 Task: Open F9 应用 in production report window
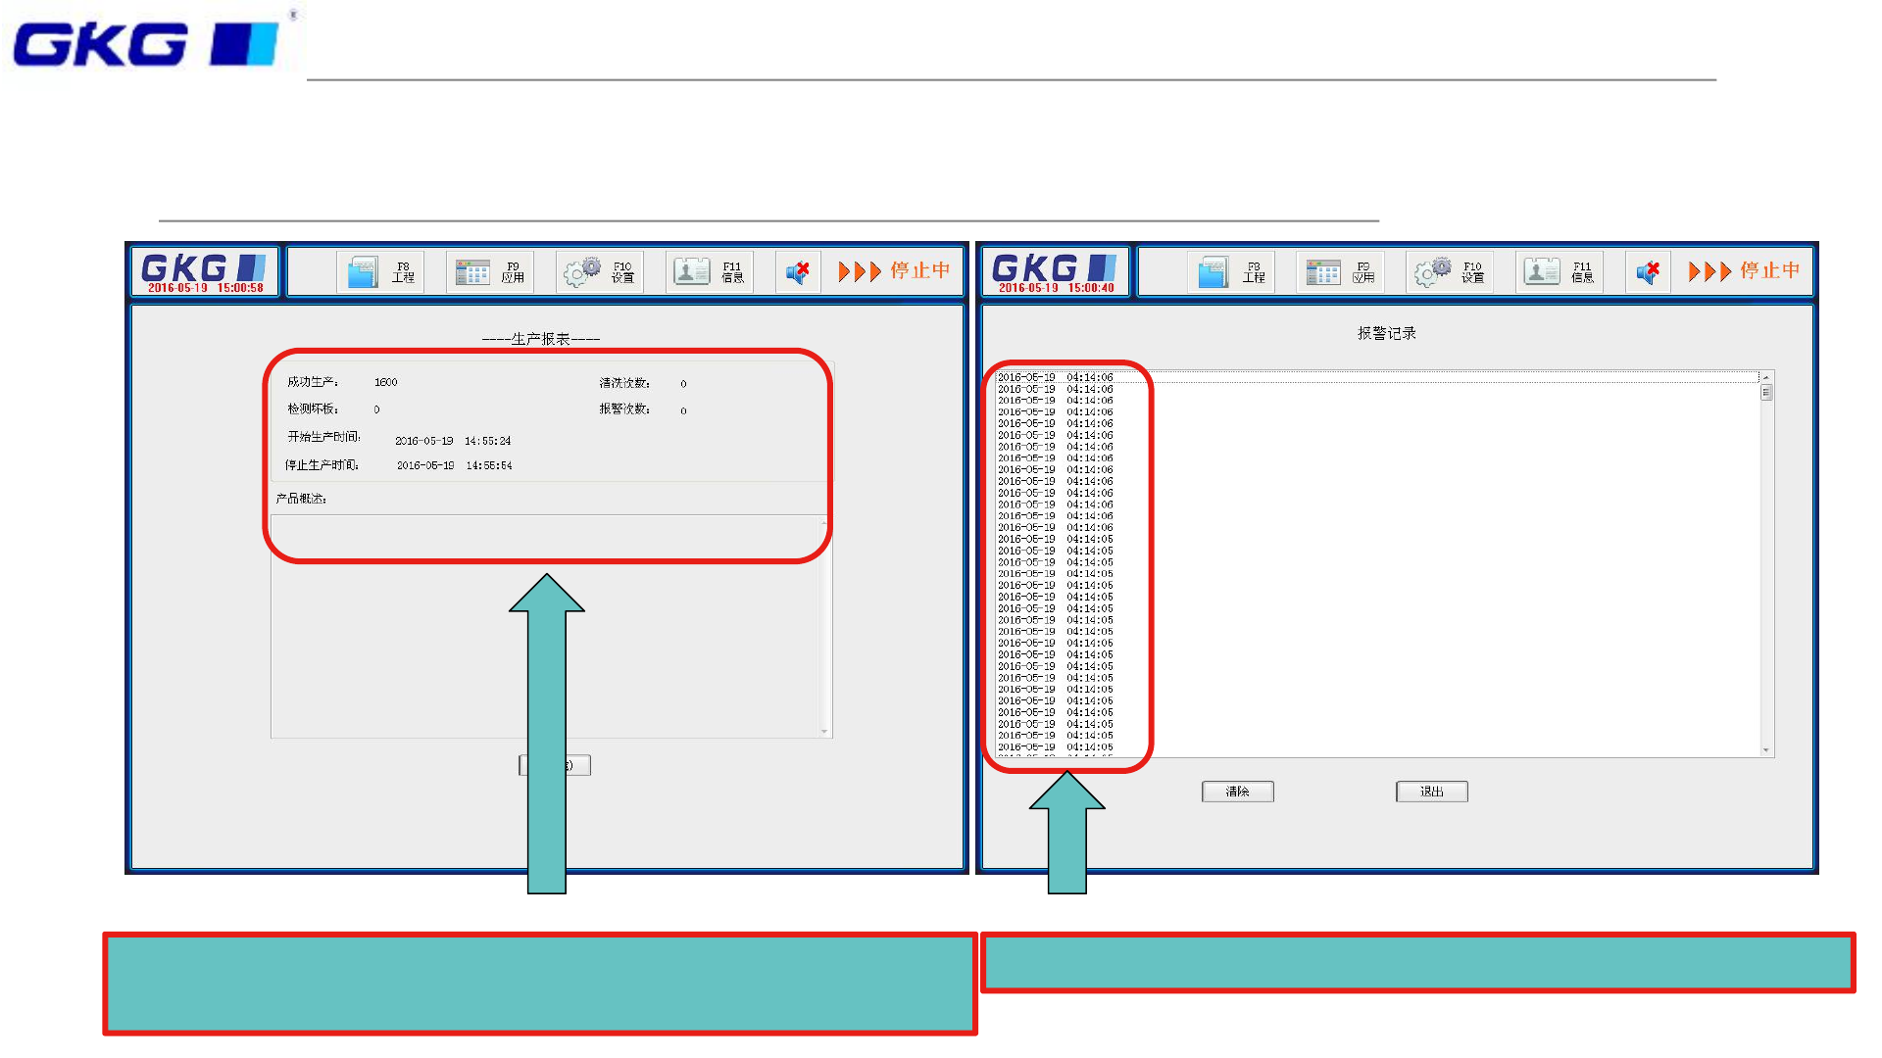point(490,271)
